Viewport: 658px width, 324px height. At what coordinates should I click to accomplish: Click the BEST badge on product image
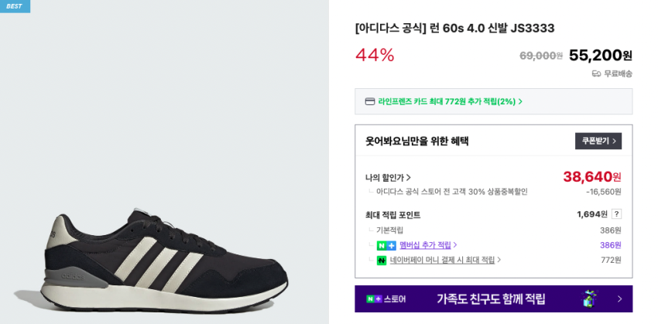[15, 6]
